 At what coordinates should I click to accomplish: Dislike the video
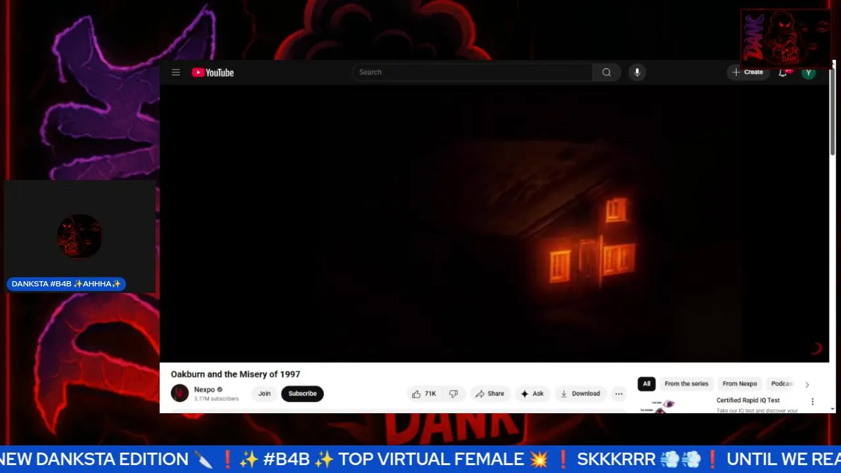point(453,394)
